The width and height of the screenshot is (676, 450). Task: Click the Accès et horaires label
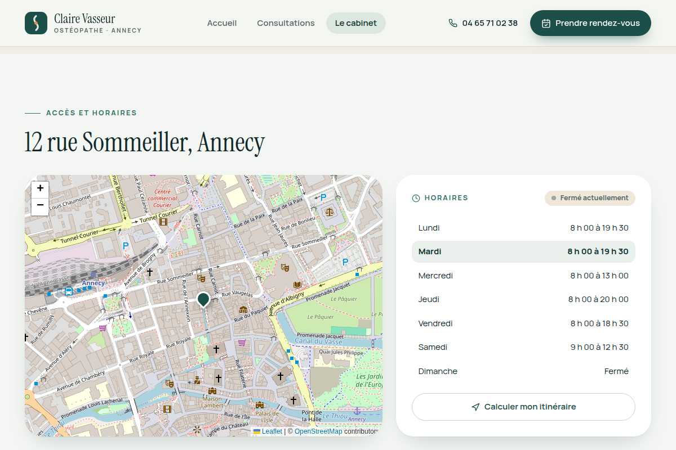[91, 113]
